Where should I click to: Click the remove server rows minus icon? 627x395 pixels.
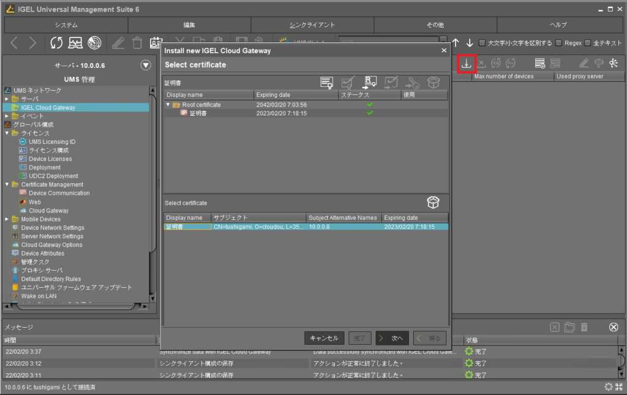tap(555, 63)
